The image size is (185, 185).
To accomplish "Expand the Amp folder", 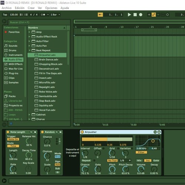I will (x=29, y=32).
